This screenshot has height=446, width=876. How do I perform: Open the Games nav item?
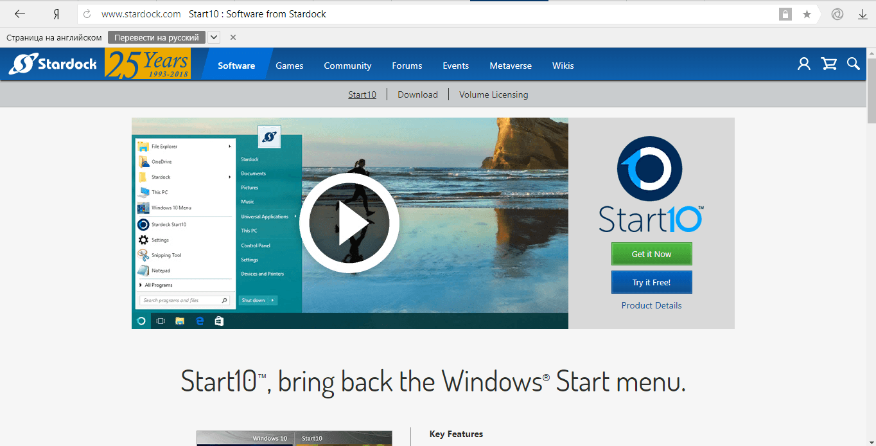tap(290, 66)
